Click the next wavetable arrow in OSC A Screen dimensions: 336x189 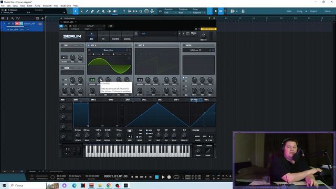pyautogui.click(x=130, y=50)
